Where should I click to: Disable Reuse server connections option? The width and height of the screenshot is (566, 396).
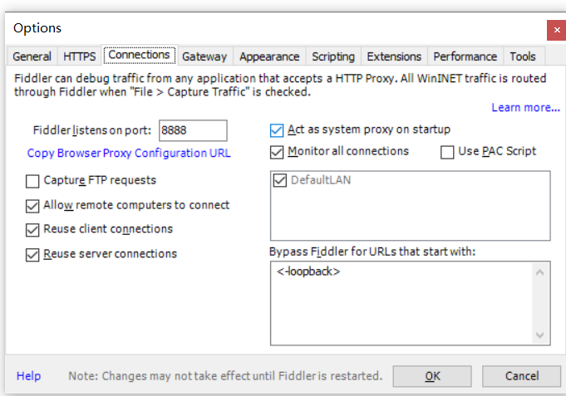[33, 254]
